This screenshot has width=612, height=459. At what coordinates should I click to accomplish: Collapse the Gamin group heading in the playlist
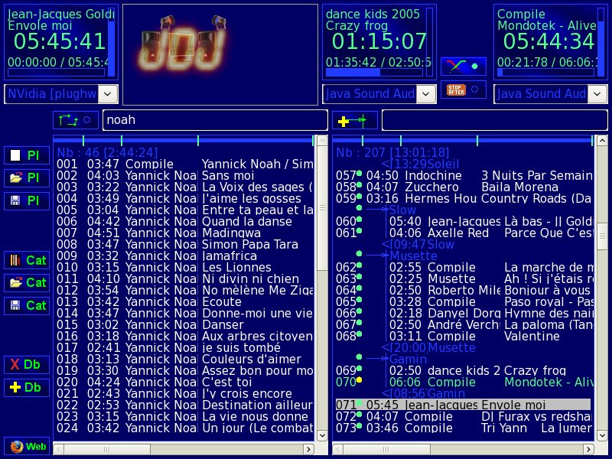point(408,359)
